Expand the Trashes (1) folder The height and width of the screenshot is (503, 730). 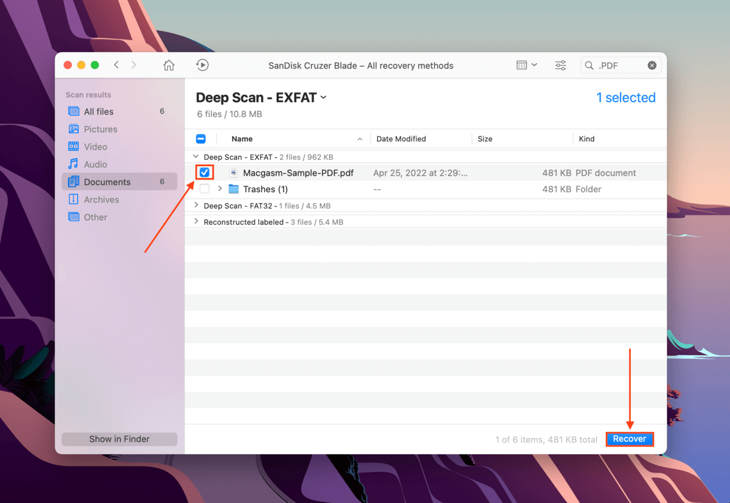pos(220,189)
